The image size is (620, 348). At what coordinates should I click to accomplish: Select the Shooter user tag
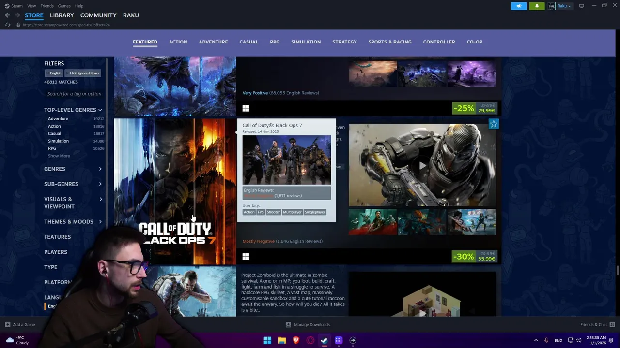coord(273,212)
